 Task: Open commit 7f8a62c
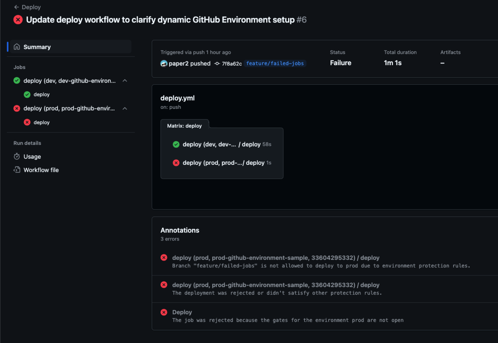click(x=232, y=64)
